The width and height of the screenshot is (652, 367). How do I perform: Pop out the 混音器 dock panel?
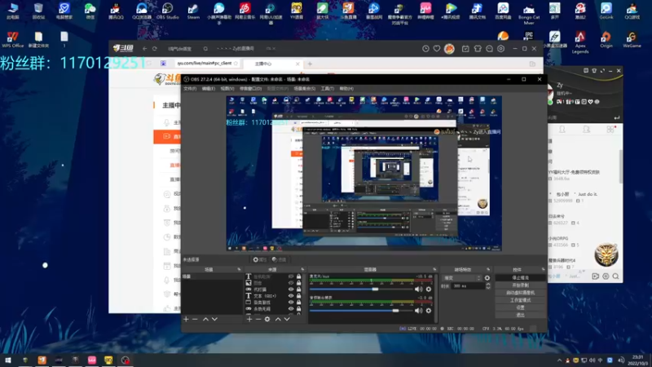(434, 270)
